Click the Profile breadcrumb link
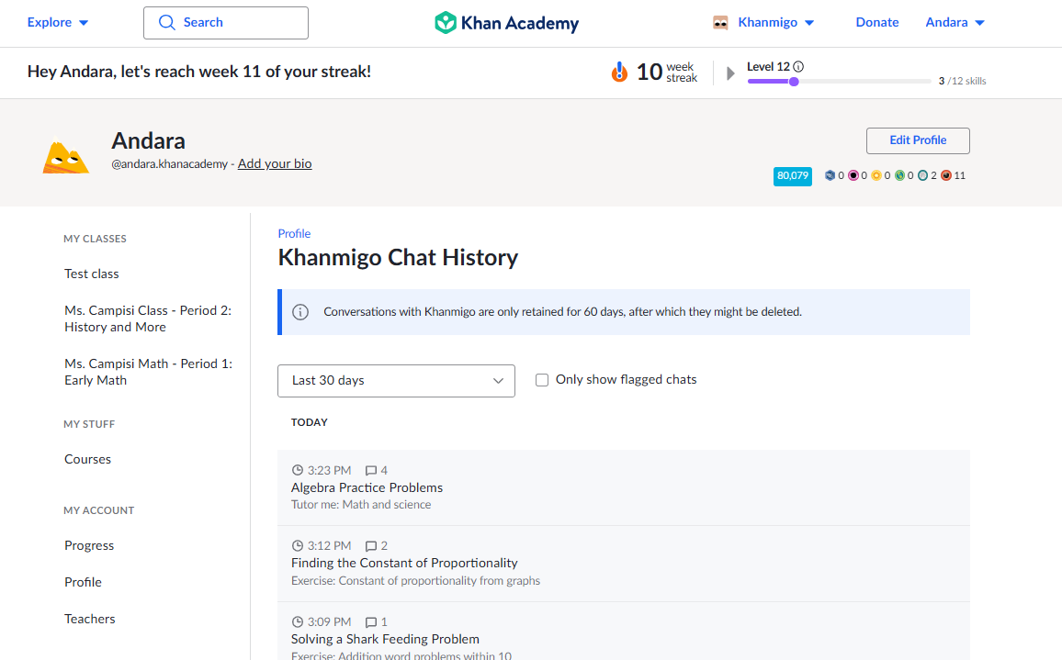Viewport: 1062px width, 660px height. (294, 233)
